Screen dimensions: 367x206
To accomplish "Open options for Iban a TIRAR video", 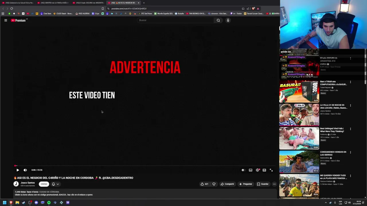I will click(x=350, y=82).
